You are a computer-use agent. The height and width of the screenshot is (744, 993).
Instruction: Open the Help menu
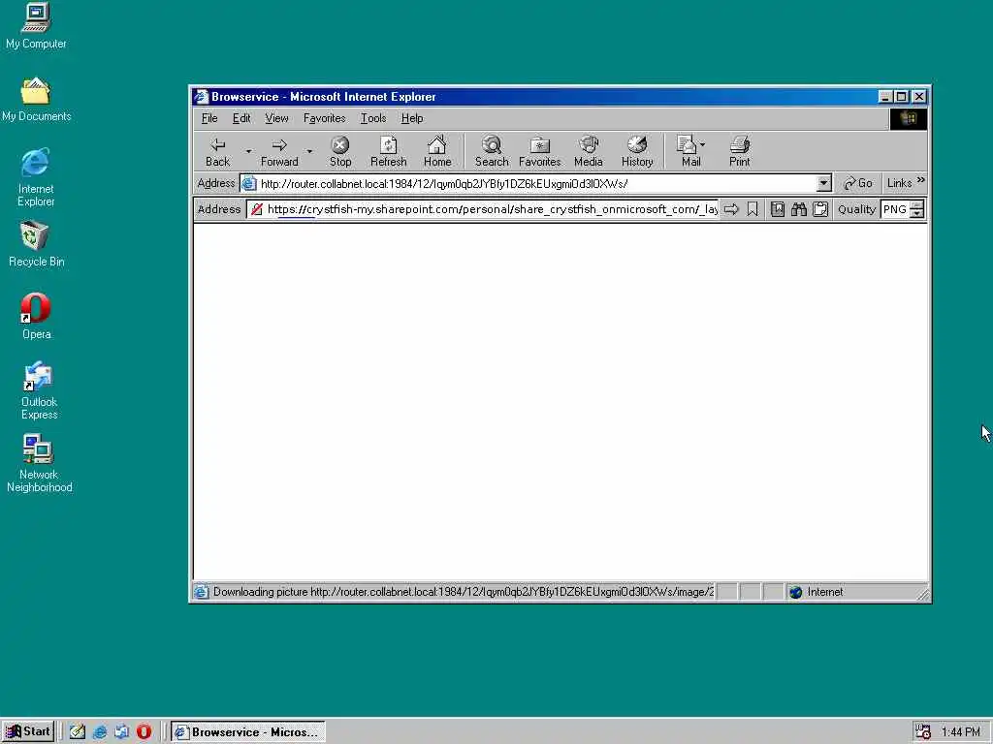pyautogui.click(x=411, y=118)
